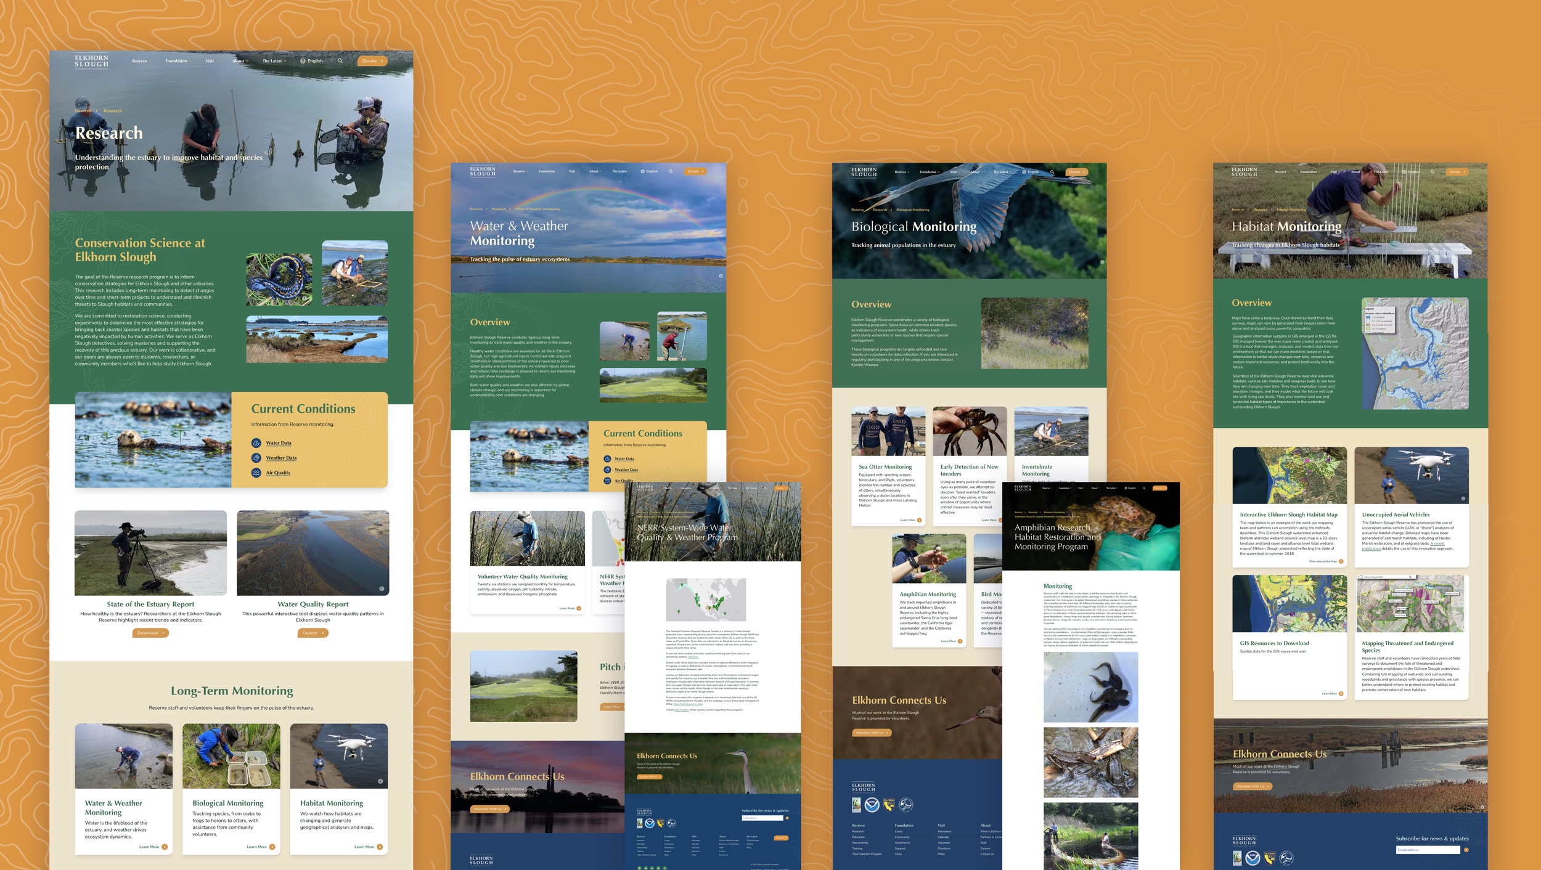Expand the Reserve menu on Research page
The image size is (1541, 870).
[x=141, y=61]
